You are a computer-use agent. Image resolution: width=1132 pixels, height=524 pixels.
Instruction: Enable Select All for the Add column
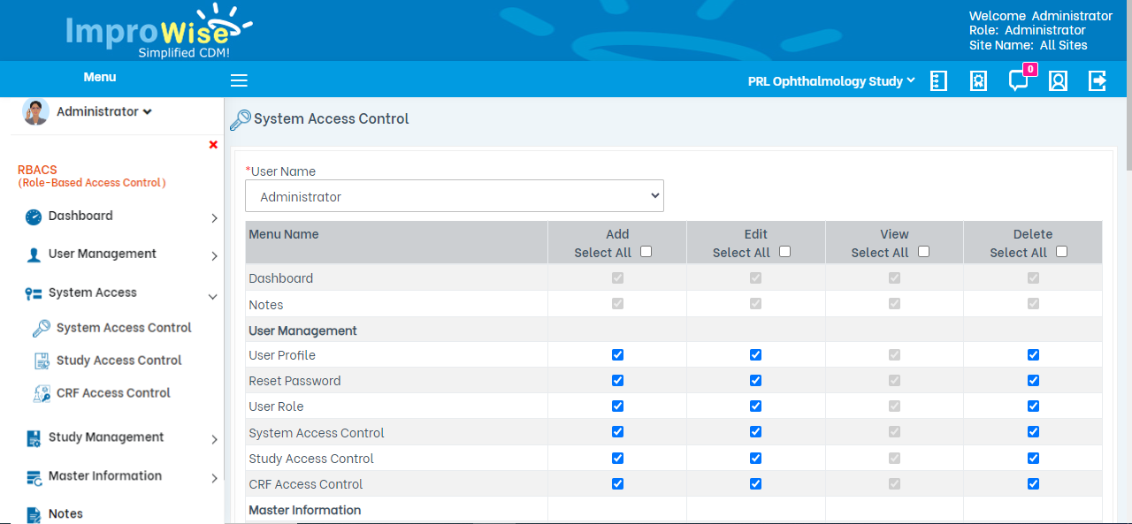point(646,251)
